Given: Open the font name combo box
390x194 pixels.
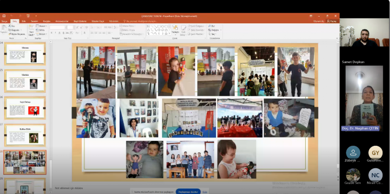Looking at the screenshot, I should click(x=58, y=27).
